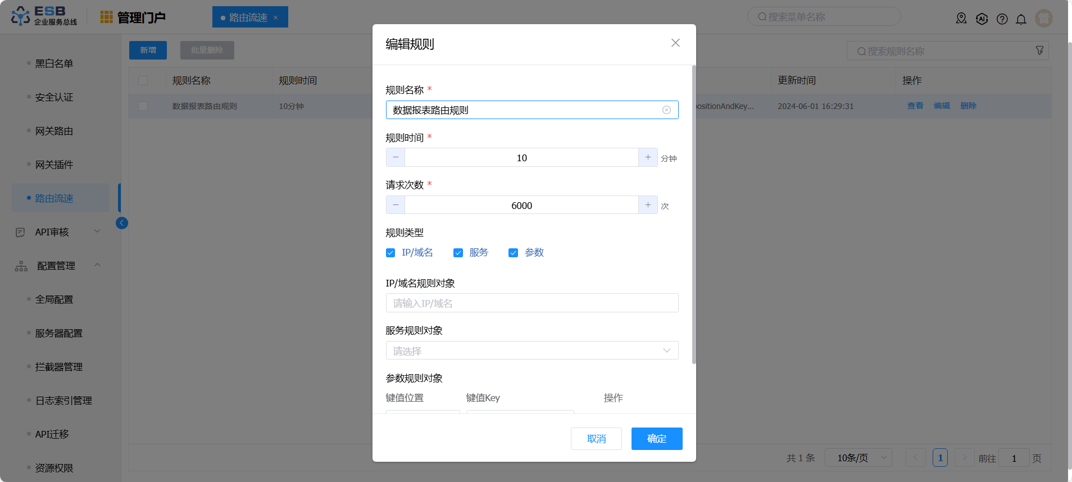Uncheck the IP/域名 rule type checkbox
This screenshot has height=482, width=1072.
(390, 253)
